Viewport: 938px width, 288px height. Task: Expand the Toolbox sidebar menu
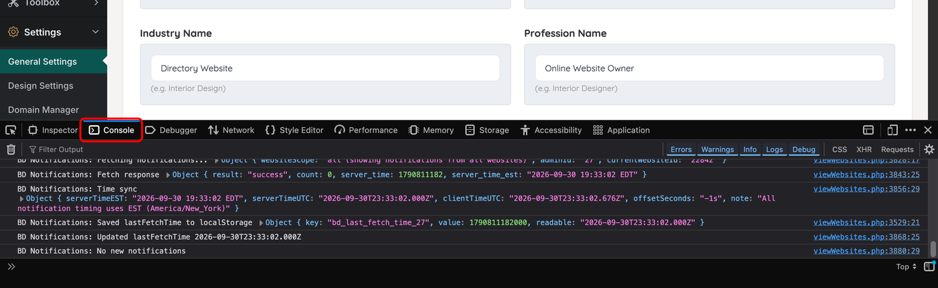coord(96,3)
